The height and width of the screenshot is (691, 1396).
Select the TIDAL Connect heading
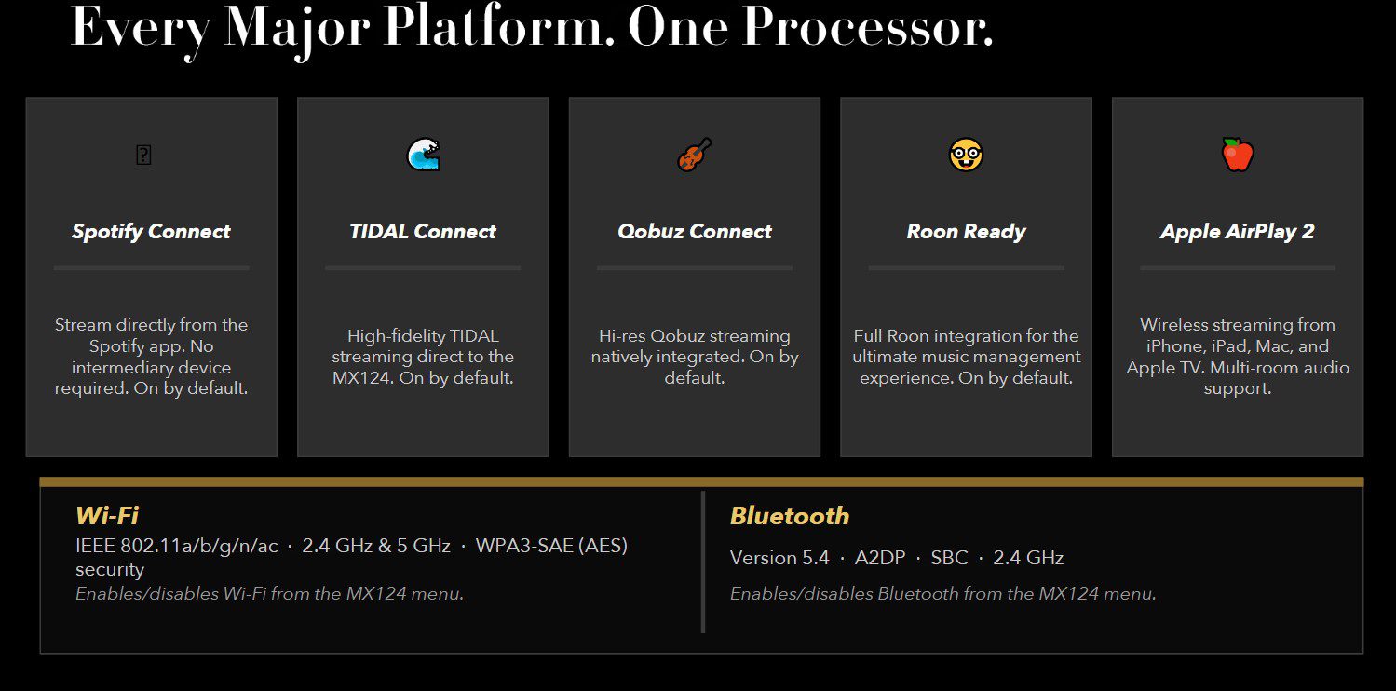coord(423,232)
